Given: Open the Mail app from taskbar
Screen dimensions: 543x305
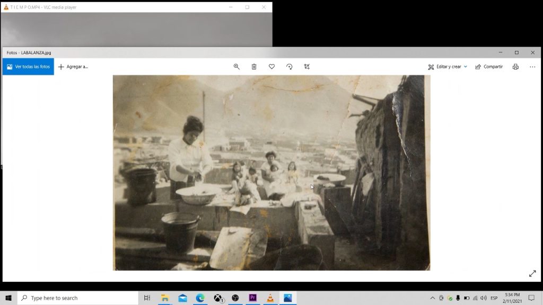Looking at the screenshot, I should [x=182, y=298].
